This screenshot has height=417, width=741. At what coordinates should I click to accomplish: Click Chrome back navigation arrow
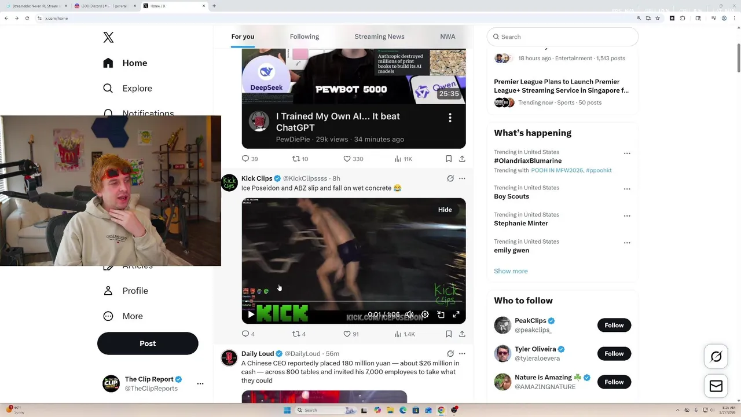(x=6, y=18)
